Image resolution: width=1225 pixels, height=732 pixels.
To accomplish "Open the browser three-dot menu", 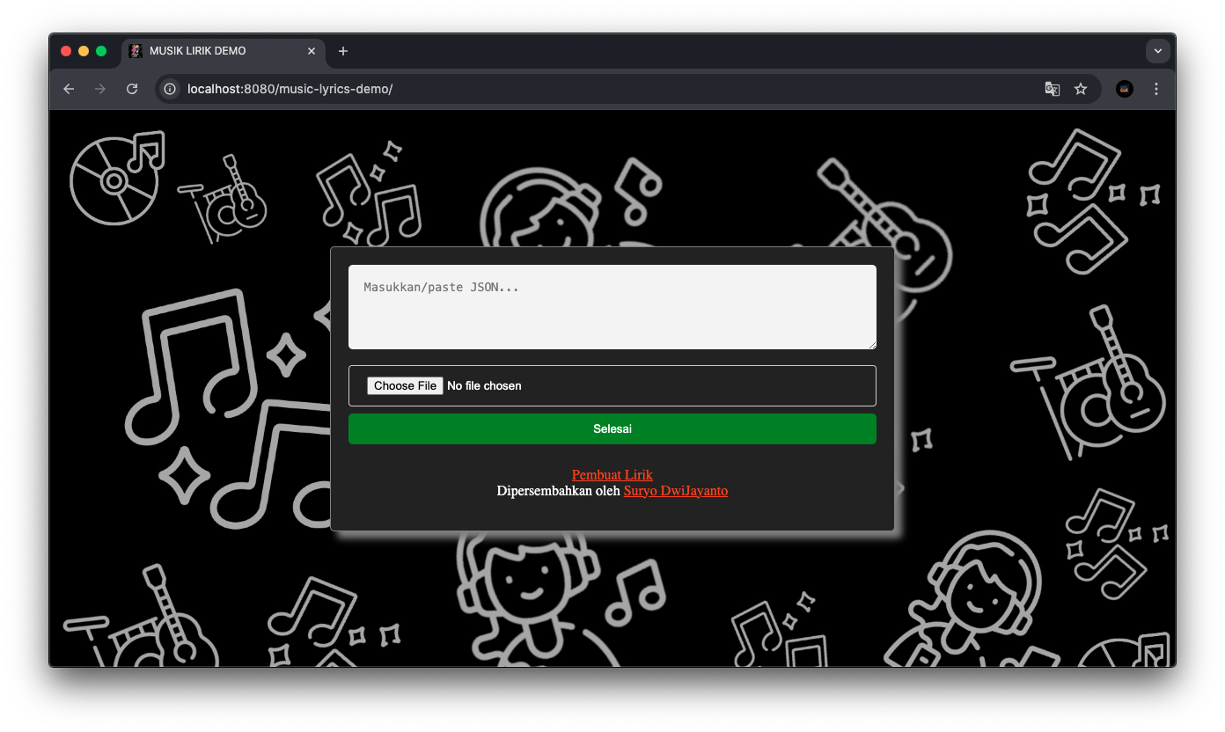I will pos(1156,89).
